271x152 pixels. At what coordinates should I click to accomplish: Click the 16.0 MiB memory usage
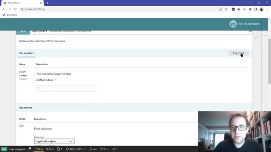tap(50, 149)
